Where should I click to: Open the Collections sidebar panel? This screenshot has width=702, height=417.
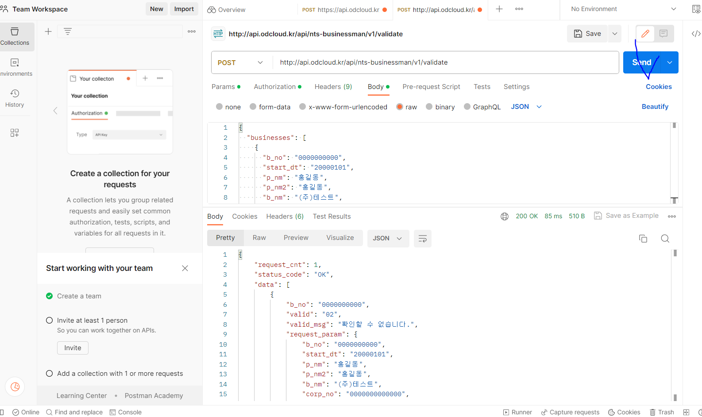[x=15, y=36]
